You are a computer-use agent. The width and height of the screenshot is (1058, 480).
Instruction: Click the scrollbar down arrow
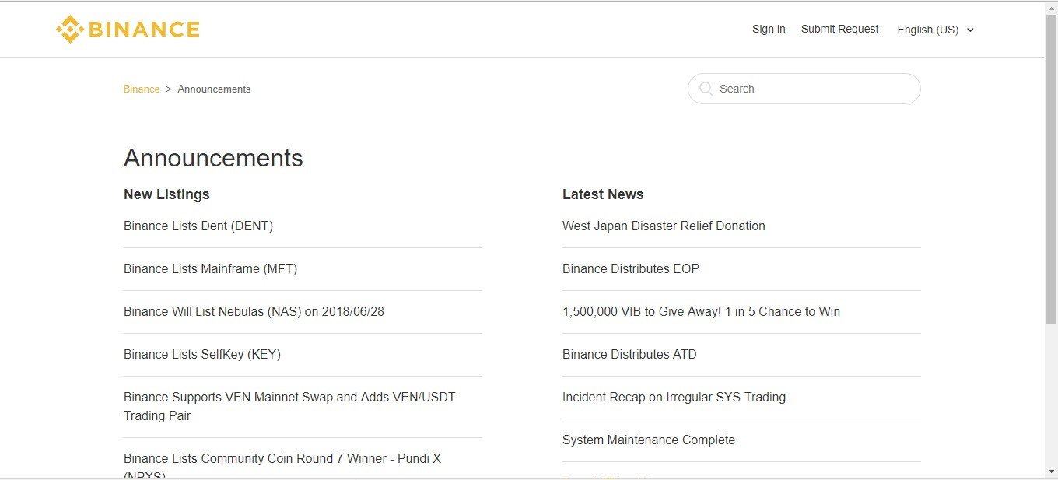point(1051,472)
